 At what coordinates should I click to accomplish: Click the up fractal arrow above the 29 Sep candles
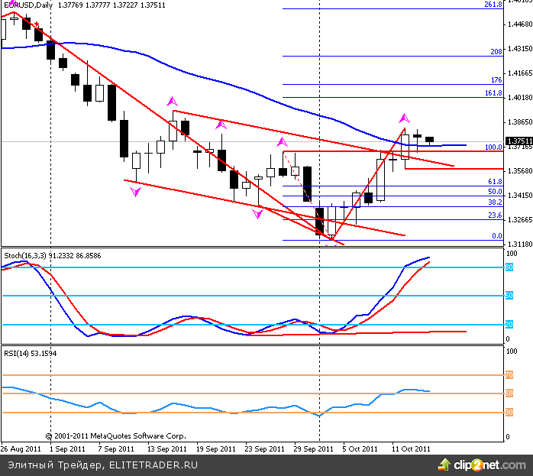tap(283, 141)
